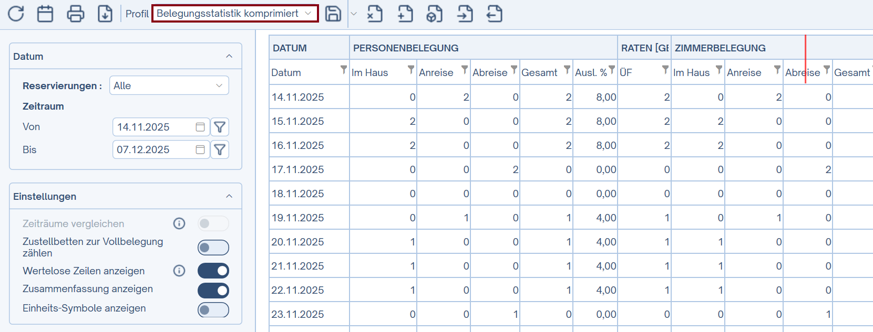The width and height of the screenshot is (873, 332).
Task: Click the delete profile document-x icon
Action: pos(375,14)
